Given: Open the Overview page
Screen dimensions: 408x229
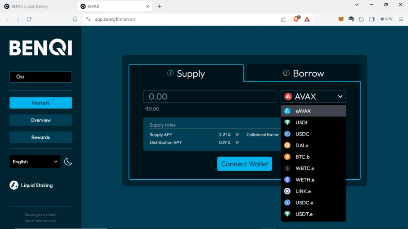Looking at the screenshot, I should (41, 120).
